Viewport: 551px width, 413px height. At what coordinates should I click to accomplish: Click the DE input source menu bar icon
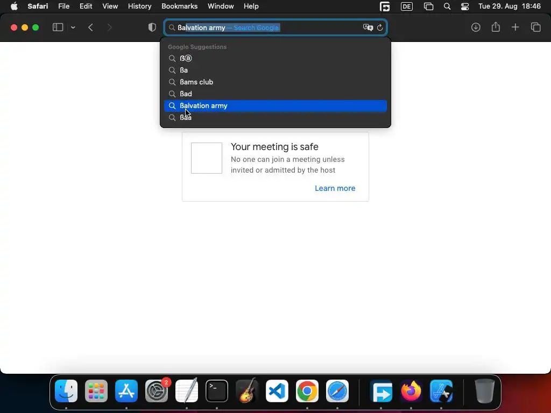[x=407, y=6]
